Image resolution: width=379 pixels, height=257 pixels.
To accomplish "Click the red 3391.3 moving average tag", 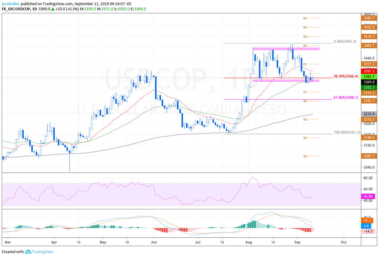I will 369,71.
